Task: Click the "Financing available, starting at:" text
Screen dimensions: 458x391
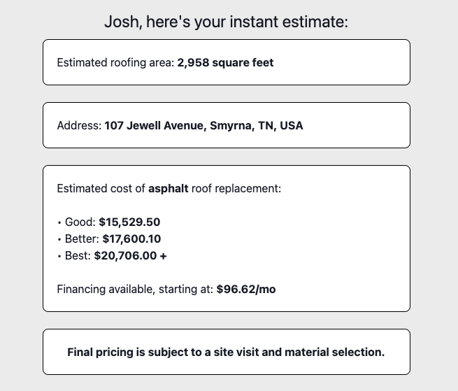Action: pyautogui.click(x=135, y=289)
